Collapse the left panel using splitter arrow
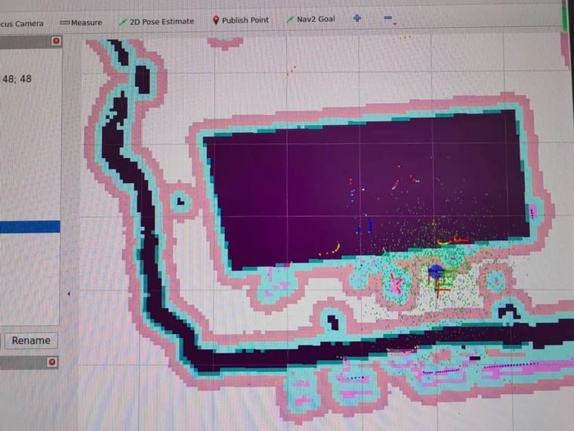574x431 pixels. pyautogui.click(x=69, y=293)
